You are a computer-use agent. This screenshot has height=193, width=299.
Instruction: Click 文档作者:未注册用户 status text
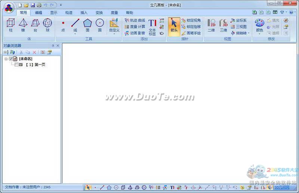click(28, 187)
